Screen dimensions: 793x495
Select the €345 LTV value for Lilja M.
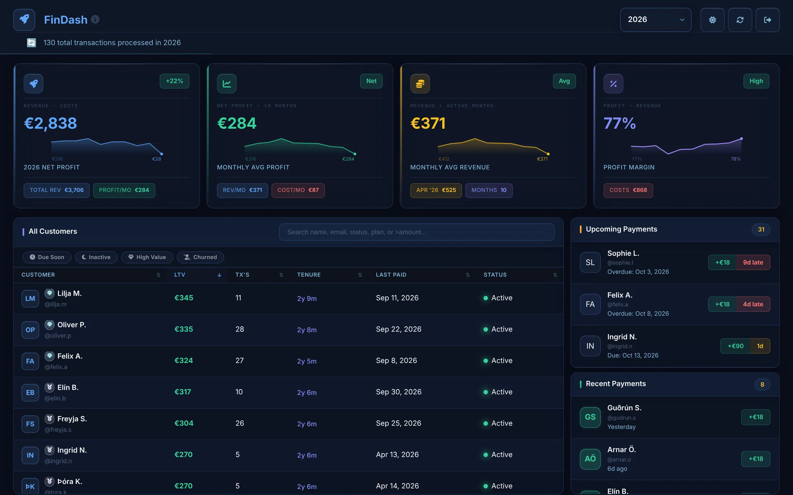[x=184, y=298]
